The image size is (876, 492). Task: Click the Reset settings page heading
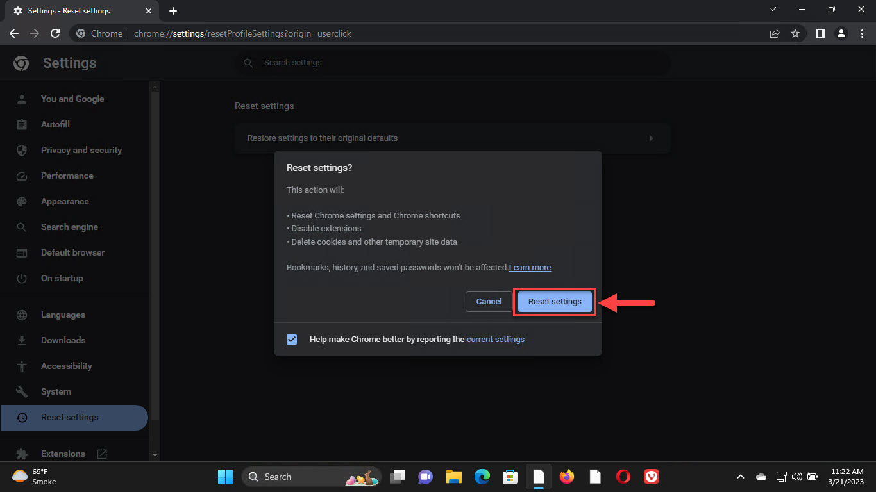click(264, 106)
